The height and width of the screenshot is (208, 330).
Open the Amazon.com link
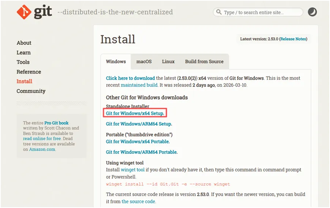pos(42,149)
